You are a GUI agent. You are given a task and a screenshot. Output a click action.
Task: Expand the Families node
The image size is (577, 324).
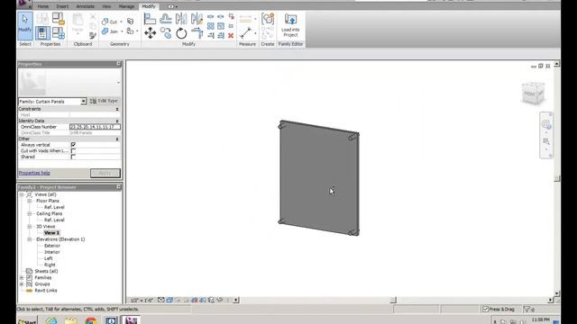click(x=22, y=278)
